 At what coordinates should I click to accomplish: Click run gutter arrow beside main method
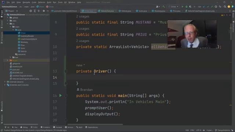(60, 95)
